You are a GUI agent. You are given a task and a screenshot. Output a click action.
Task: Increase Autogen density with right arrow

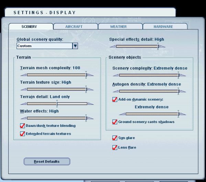point(183,91)
